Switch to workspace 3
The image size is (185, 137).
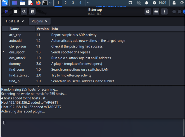pos(73,3)
